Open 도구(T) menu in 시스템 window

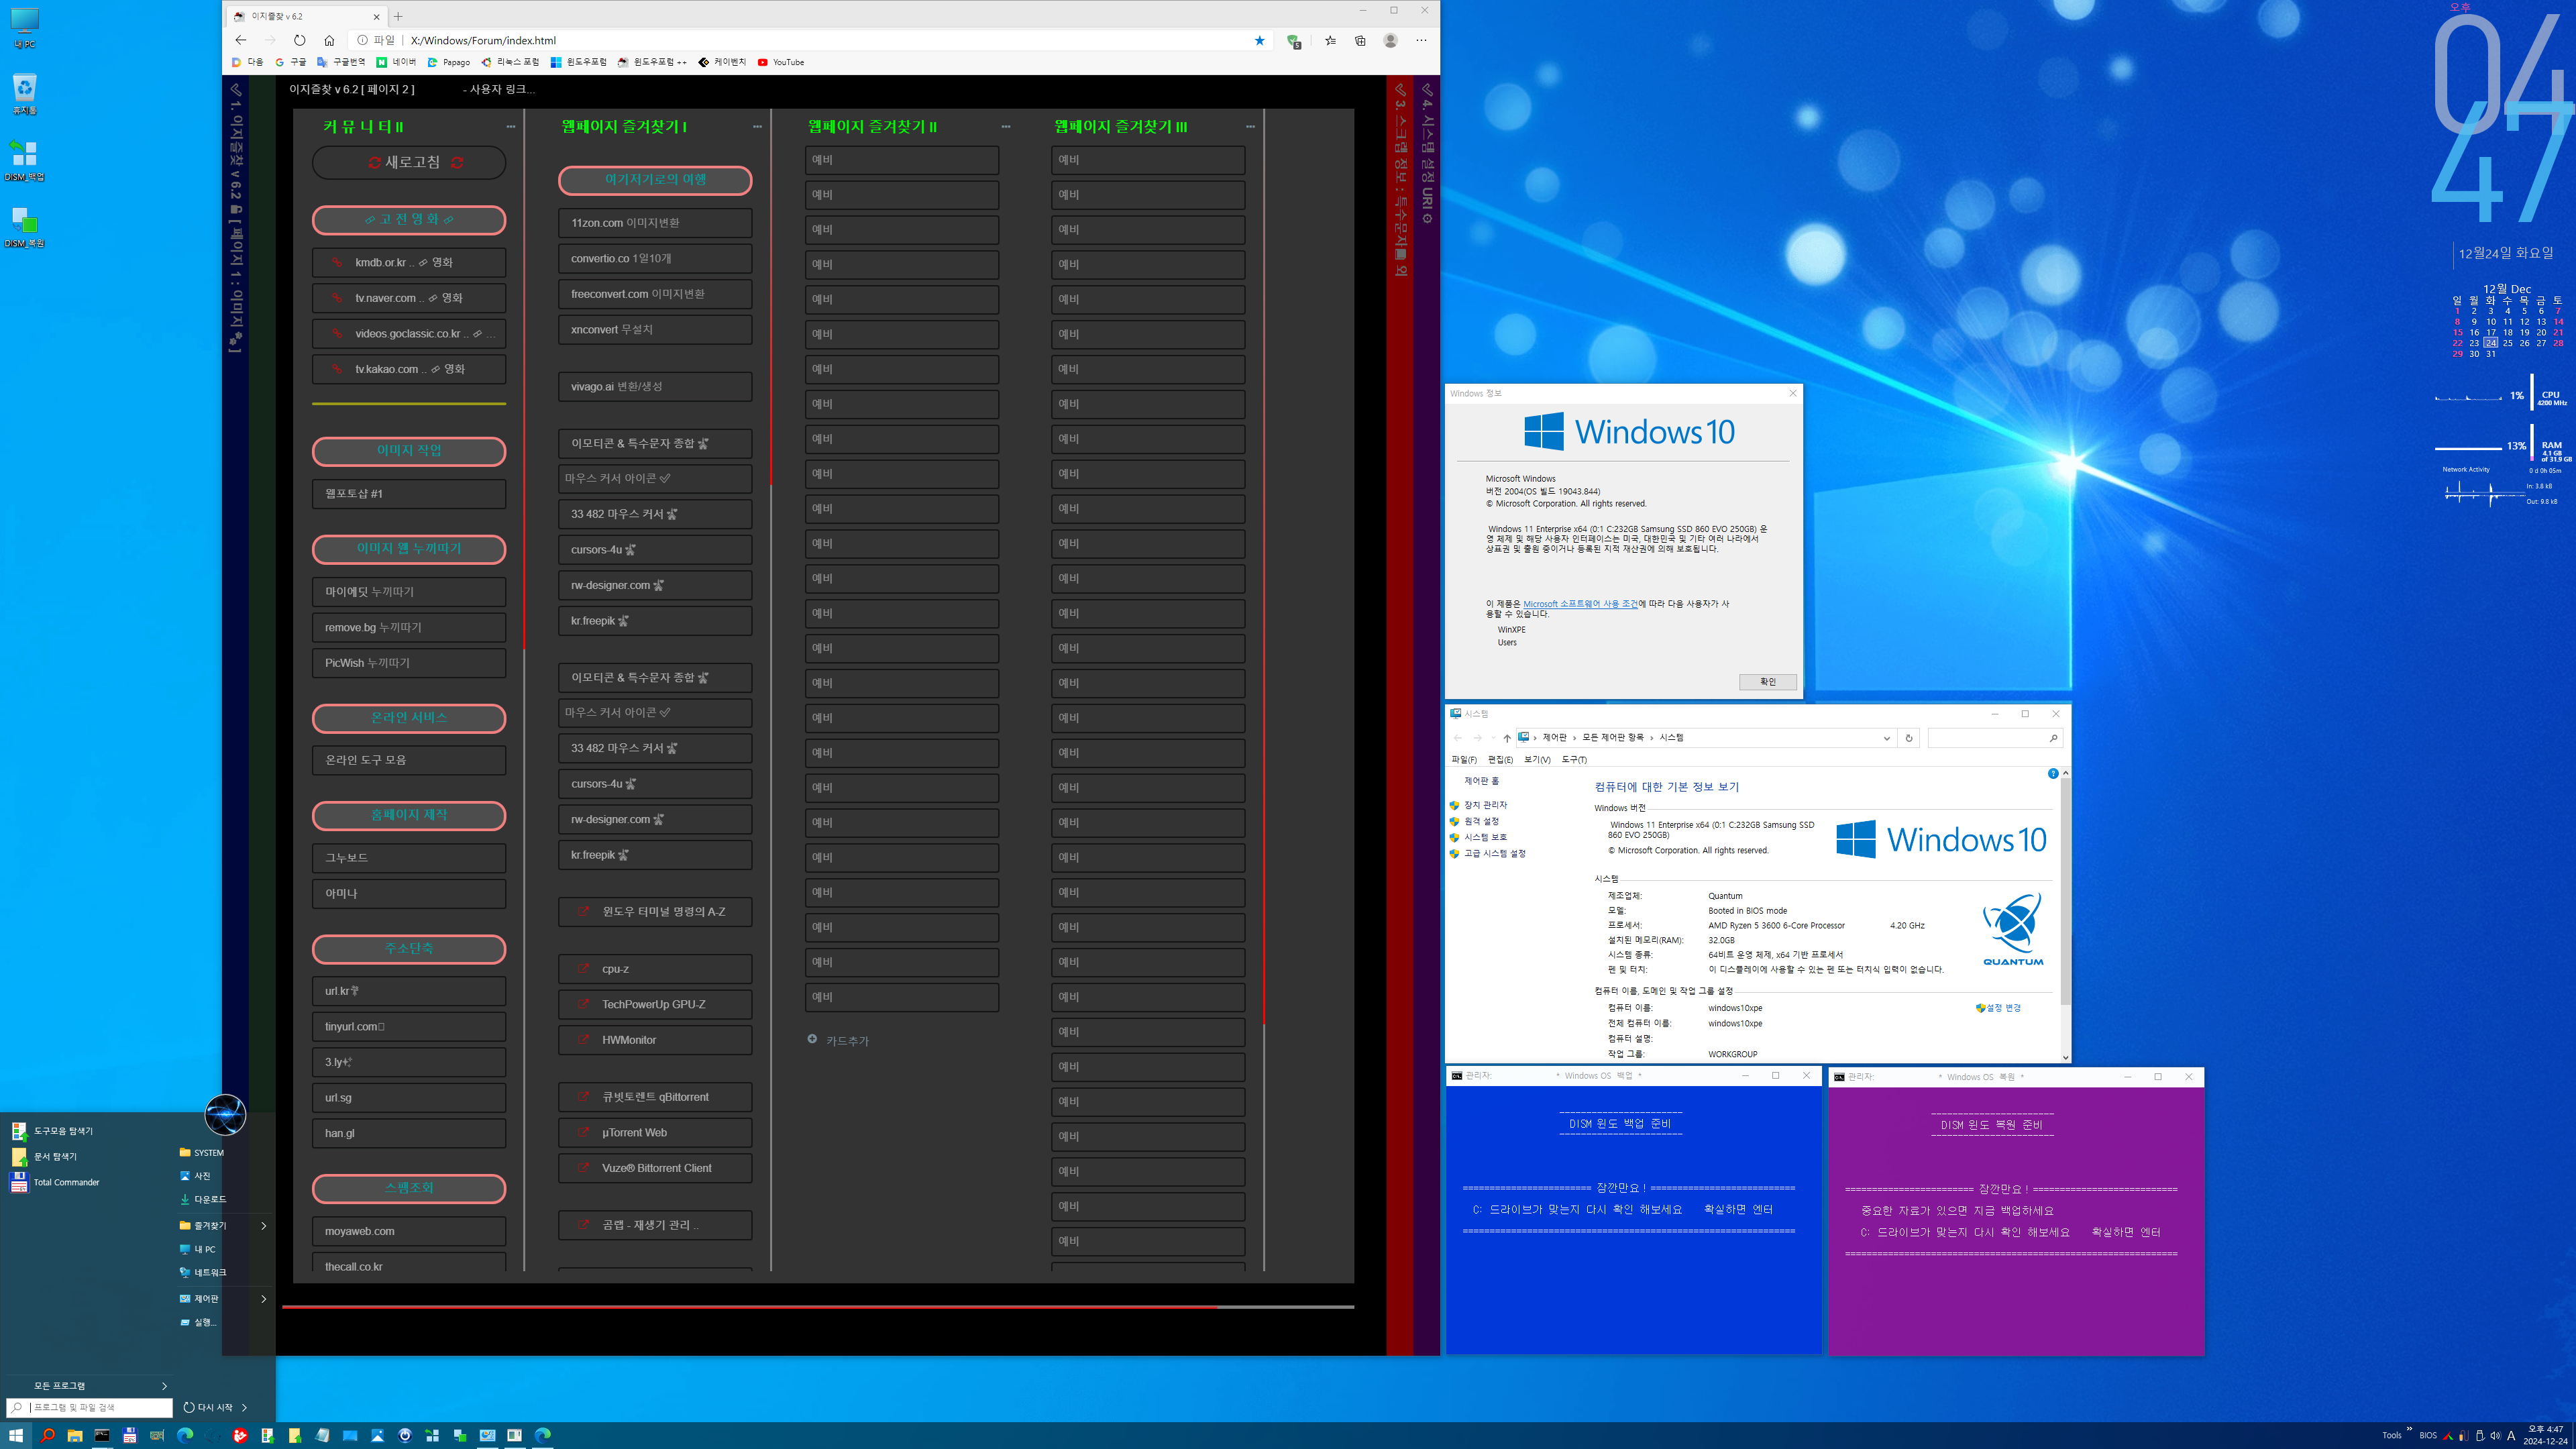point(1574,760)
